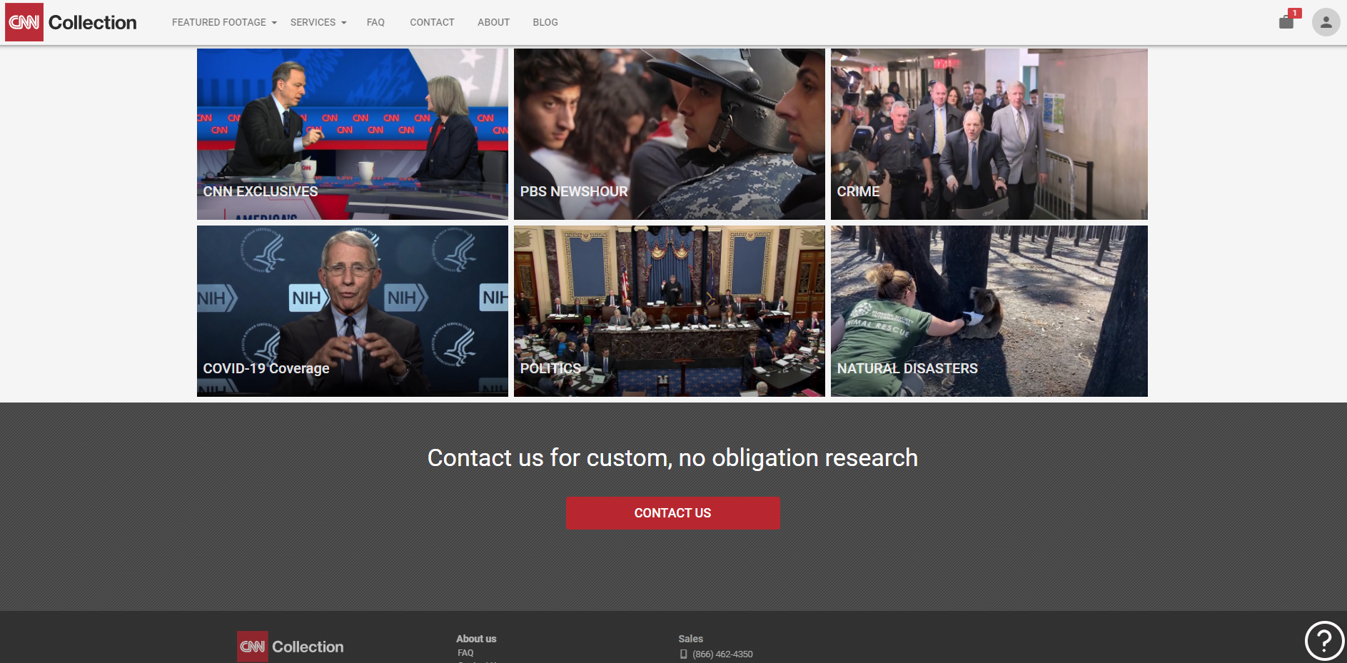This screenshot has width=1347, height=663.
Task: Click the CNN Collection header logo
Action: tap(71, 22)
